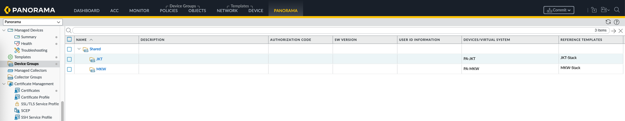
Task: Refresh the device groups table
Action: (x=608, y=22)
